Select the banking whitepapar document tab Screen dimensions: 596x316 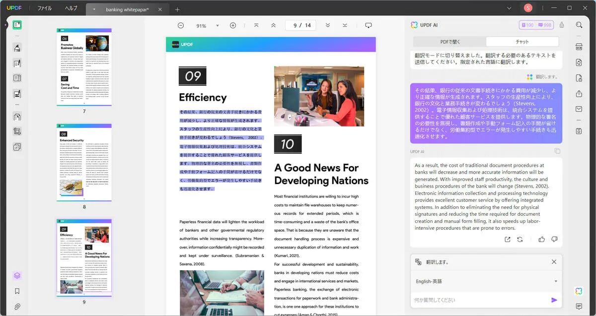point(127,9)
